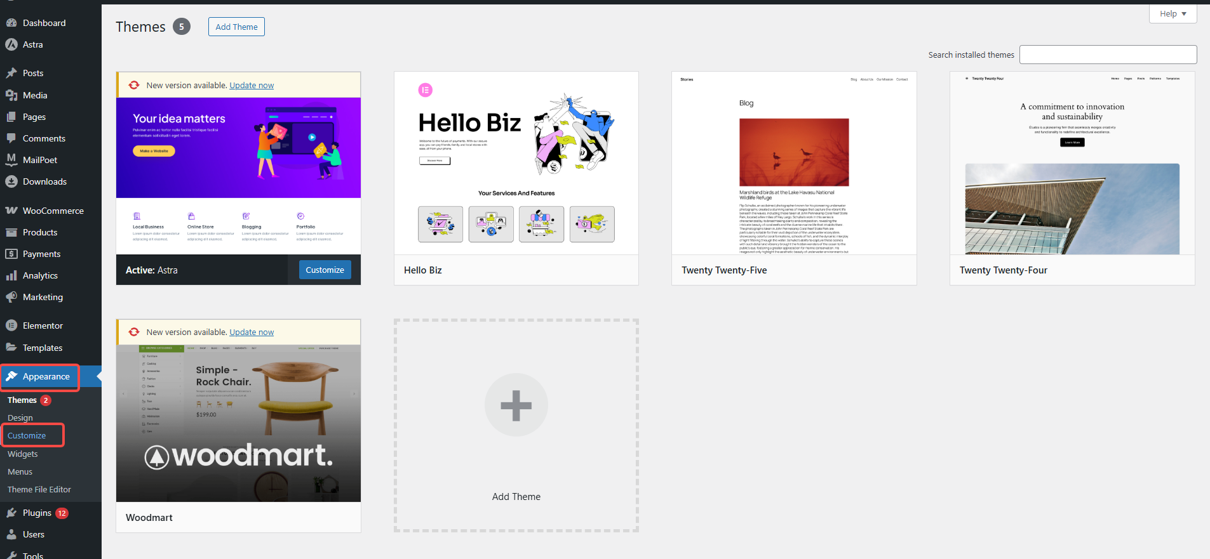Click Update now link on Astra theme
The image size is (1210, 559).
252,86
